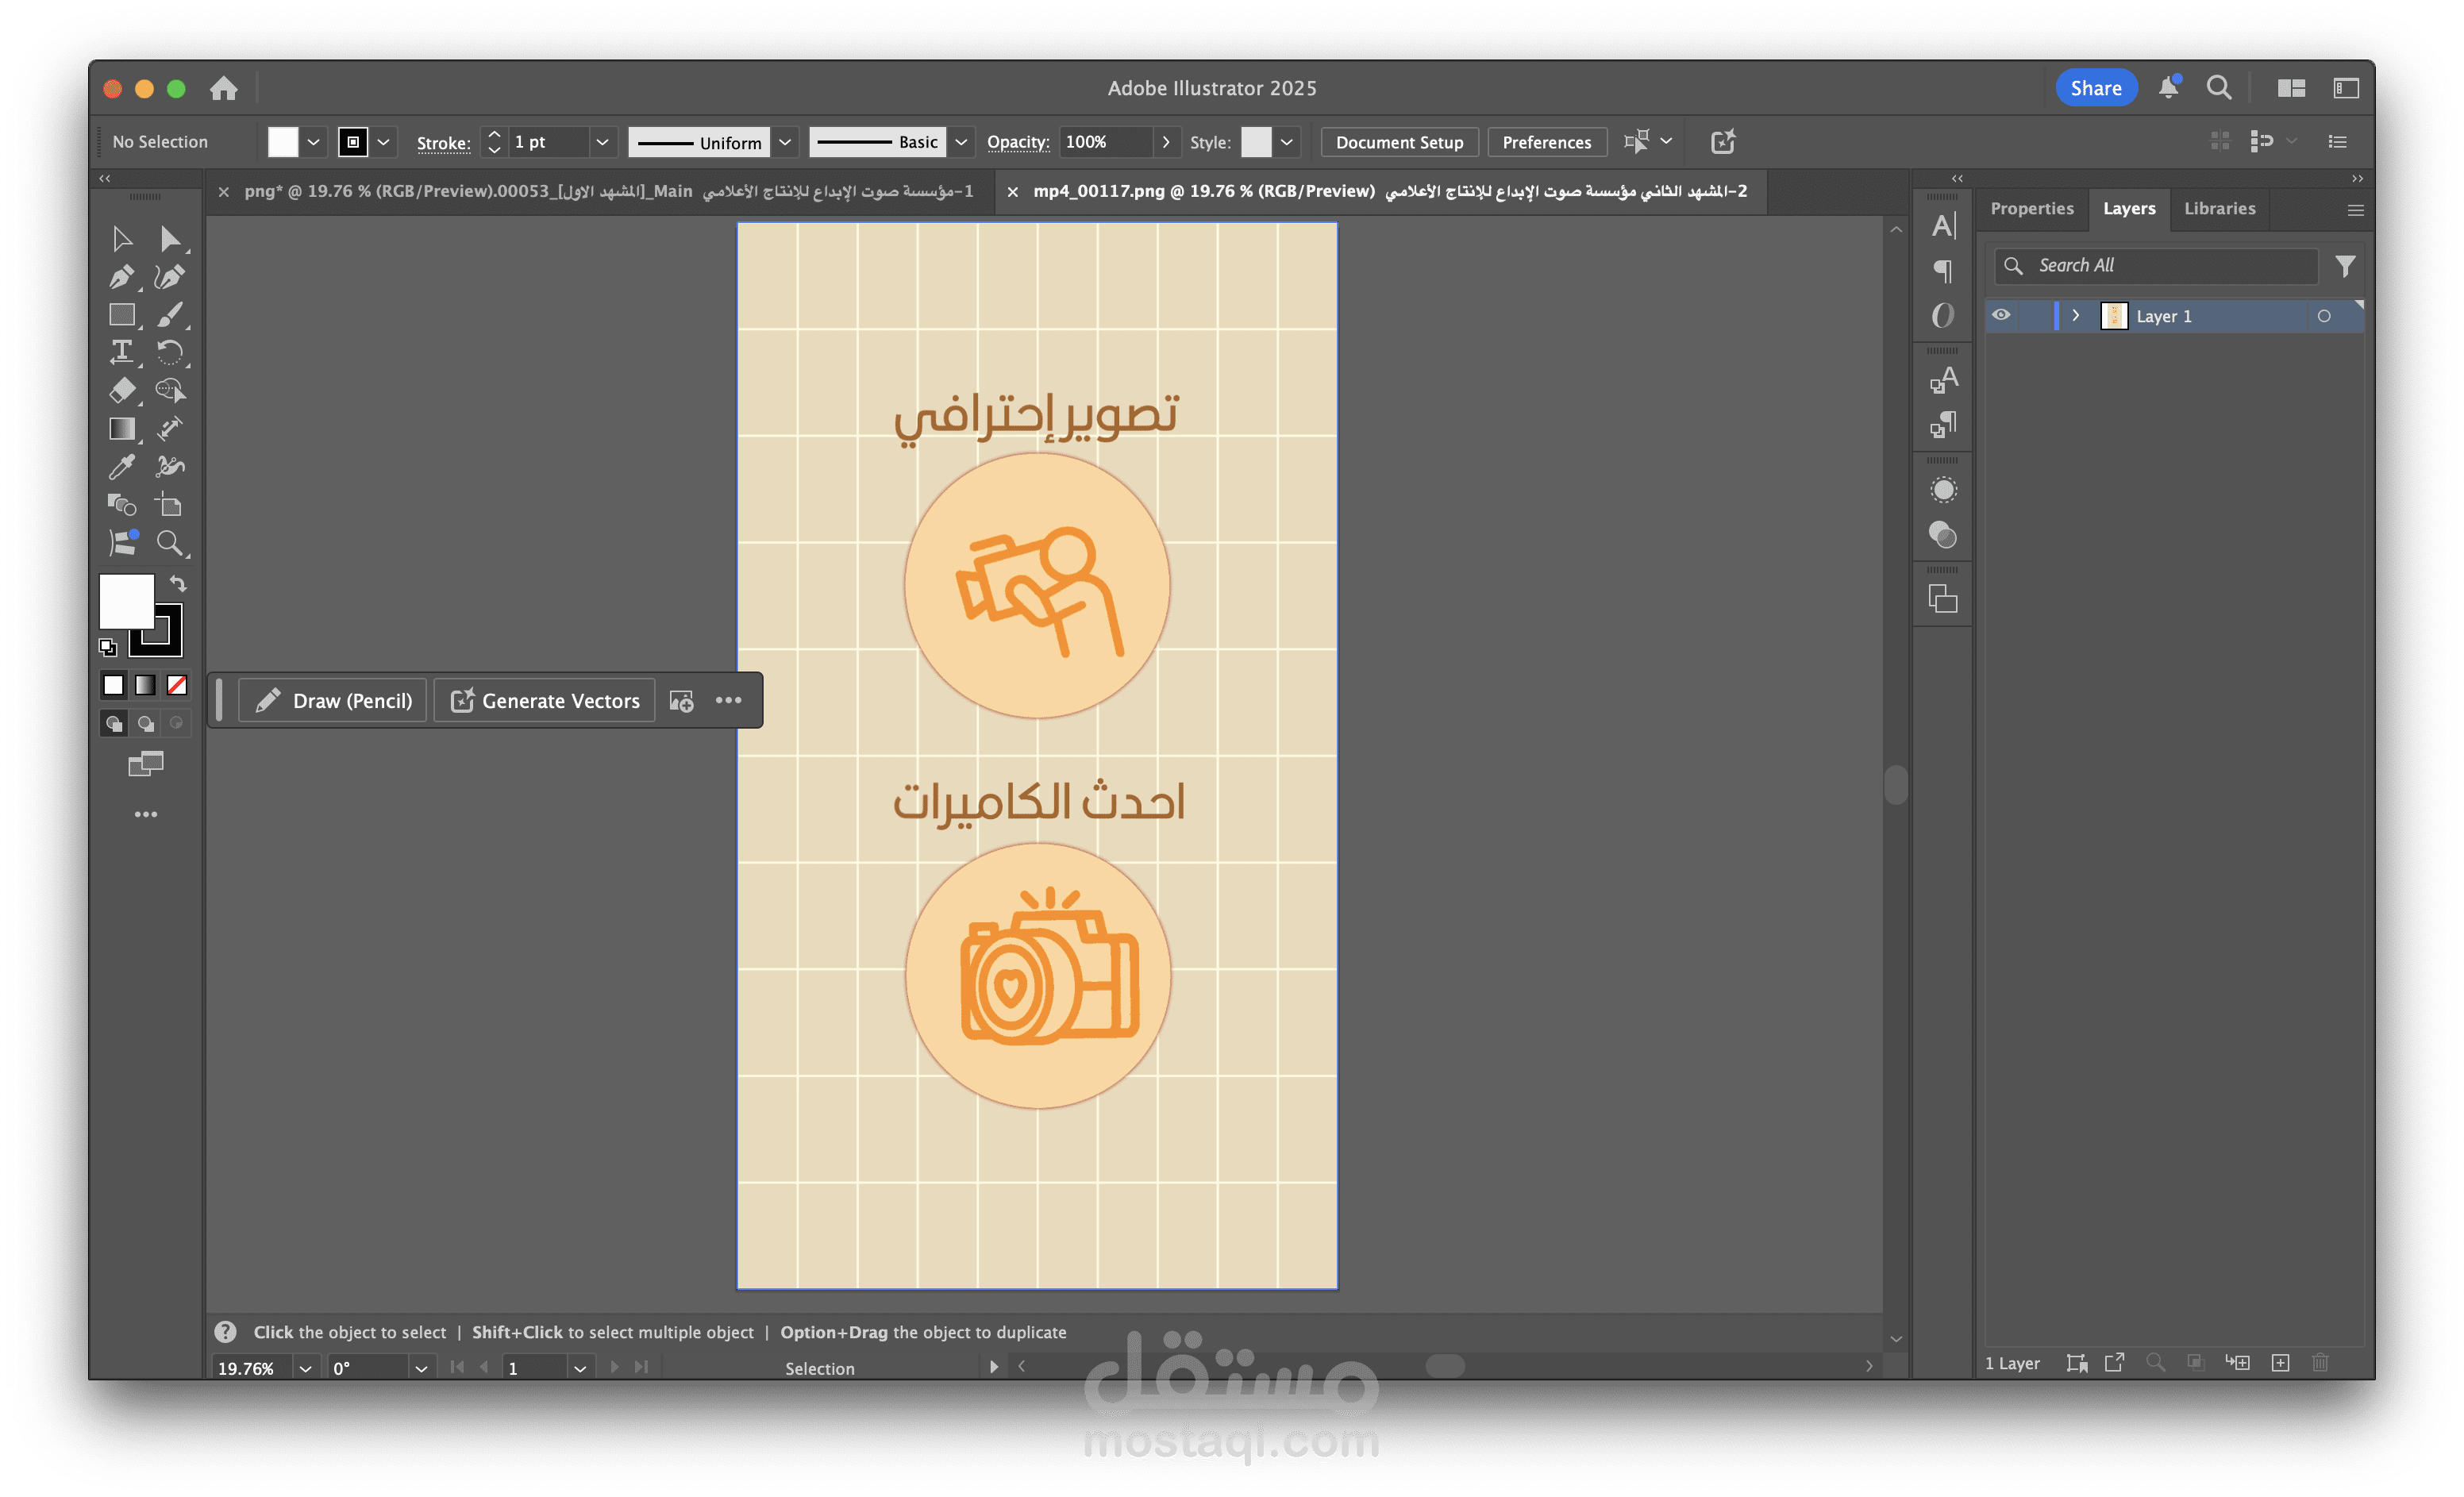This screenshot has width=2464, height=1497.
Task: Set fill to None in toolbar
Action: tap(177, 685)
